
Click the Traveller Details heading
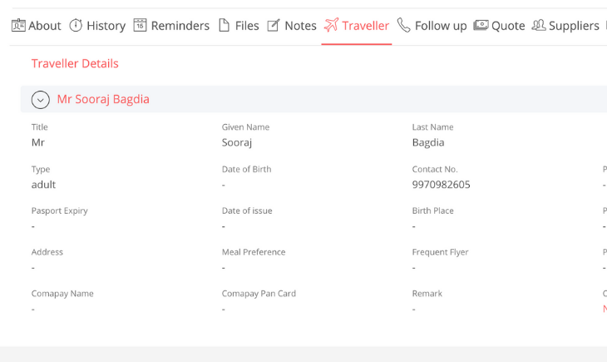click(75, 63)
